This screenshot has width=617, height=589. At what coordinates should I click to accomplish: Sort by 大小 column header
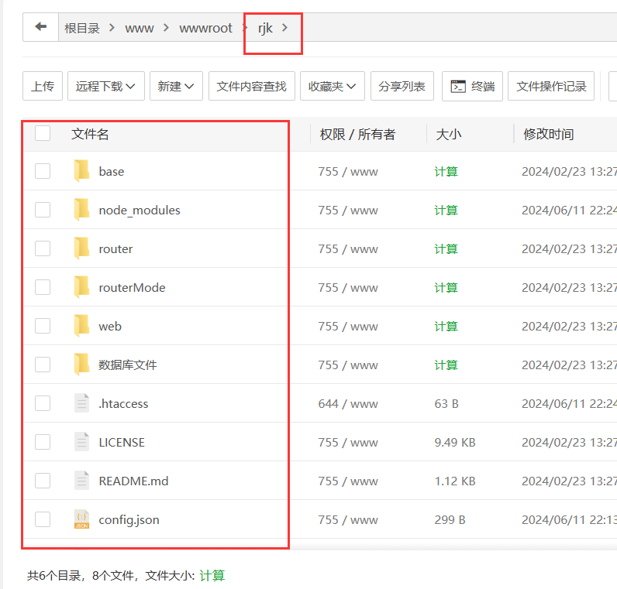449,135
